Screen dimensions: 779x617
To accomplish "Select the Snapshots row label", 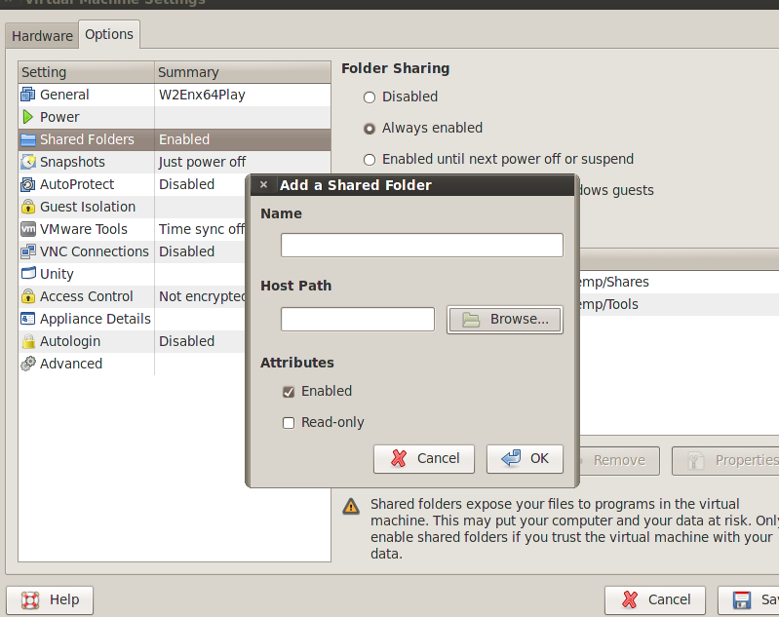I will [x=72, y=162].
